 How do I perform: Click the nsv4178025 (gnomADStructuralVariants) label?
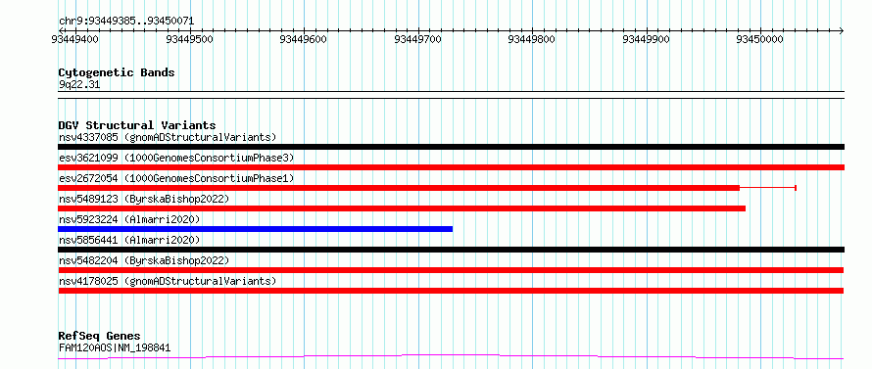click(168, 281)
